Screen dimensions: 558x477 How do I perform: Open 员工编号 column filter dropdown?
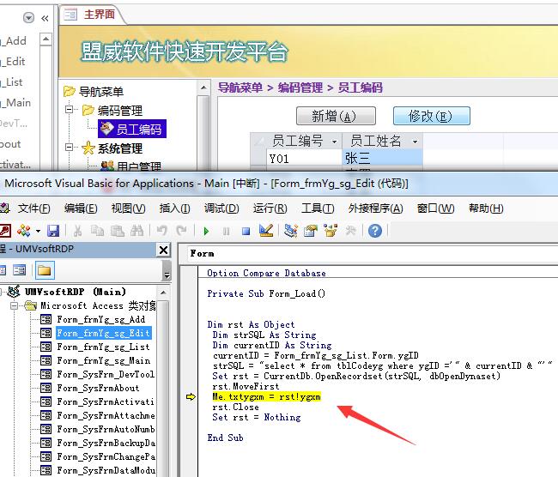click(334, 142)
